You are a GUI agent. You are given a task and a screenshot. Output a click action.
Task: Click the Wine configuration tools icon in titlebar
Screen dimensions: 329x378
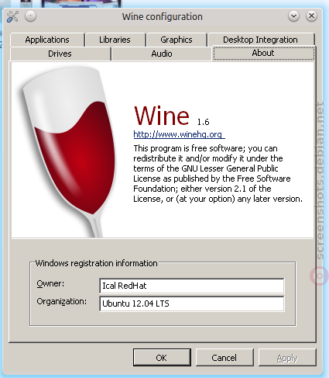[12, 16]
